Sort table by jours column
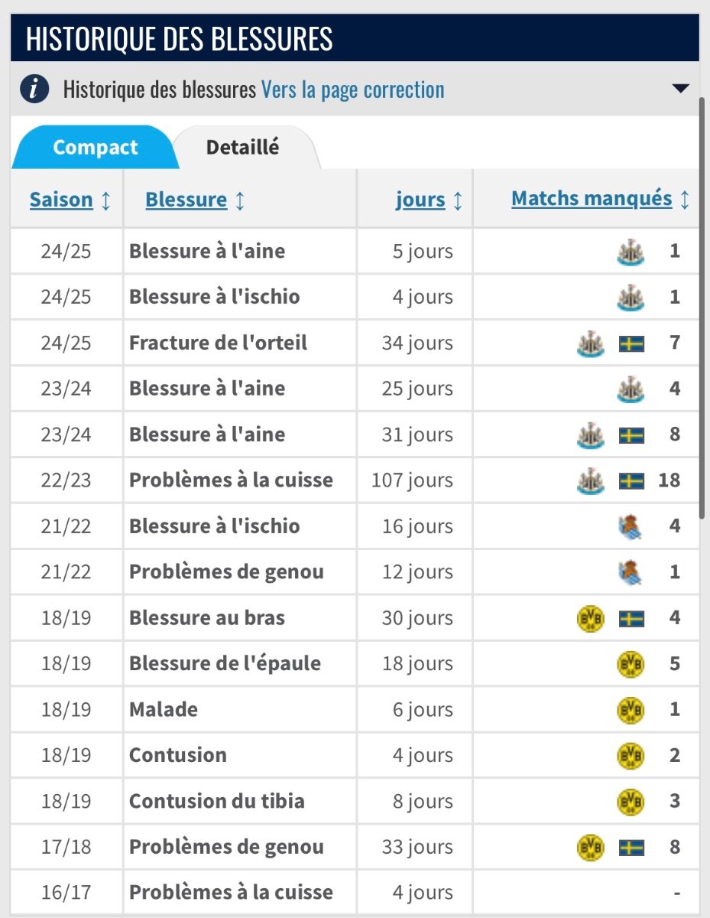 (x=429, y=200)
